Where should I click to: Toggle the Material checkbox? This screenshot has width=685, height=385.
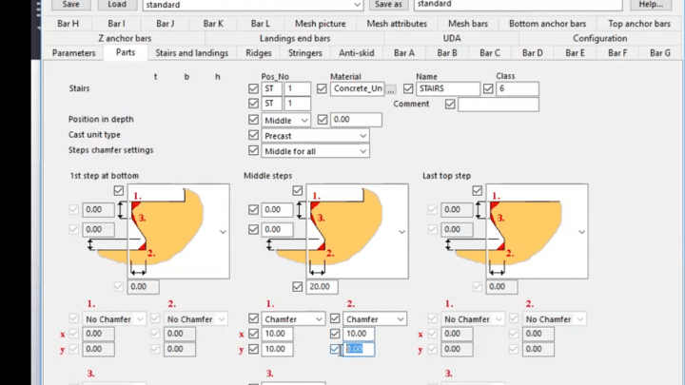pyautogui.click(x=322, y=88)
